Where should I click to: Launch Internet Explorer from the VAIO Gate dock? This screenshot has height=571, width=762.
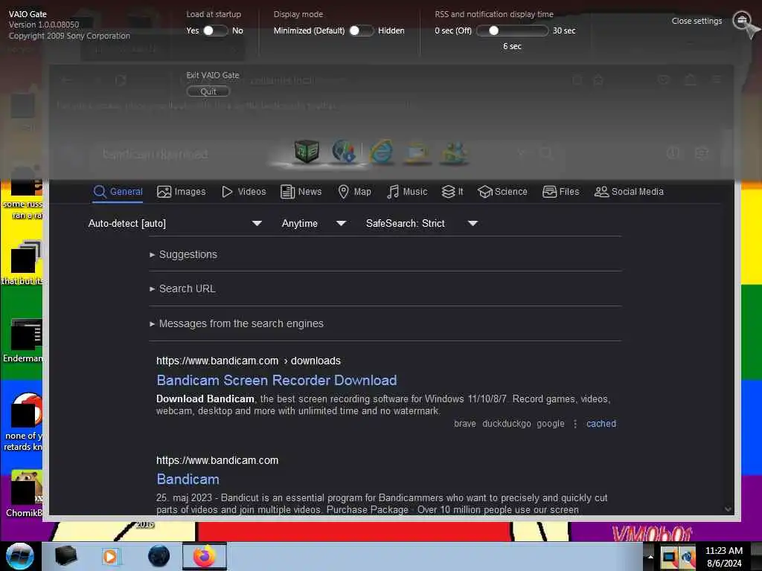point(382,152)
